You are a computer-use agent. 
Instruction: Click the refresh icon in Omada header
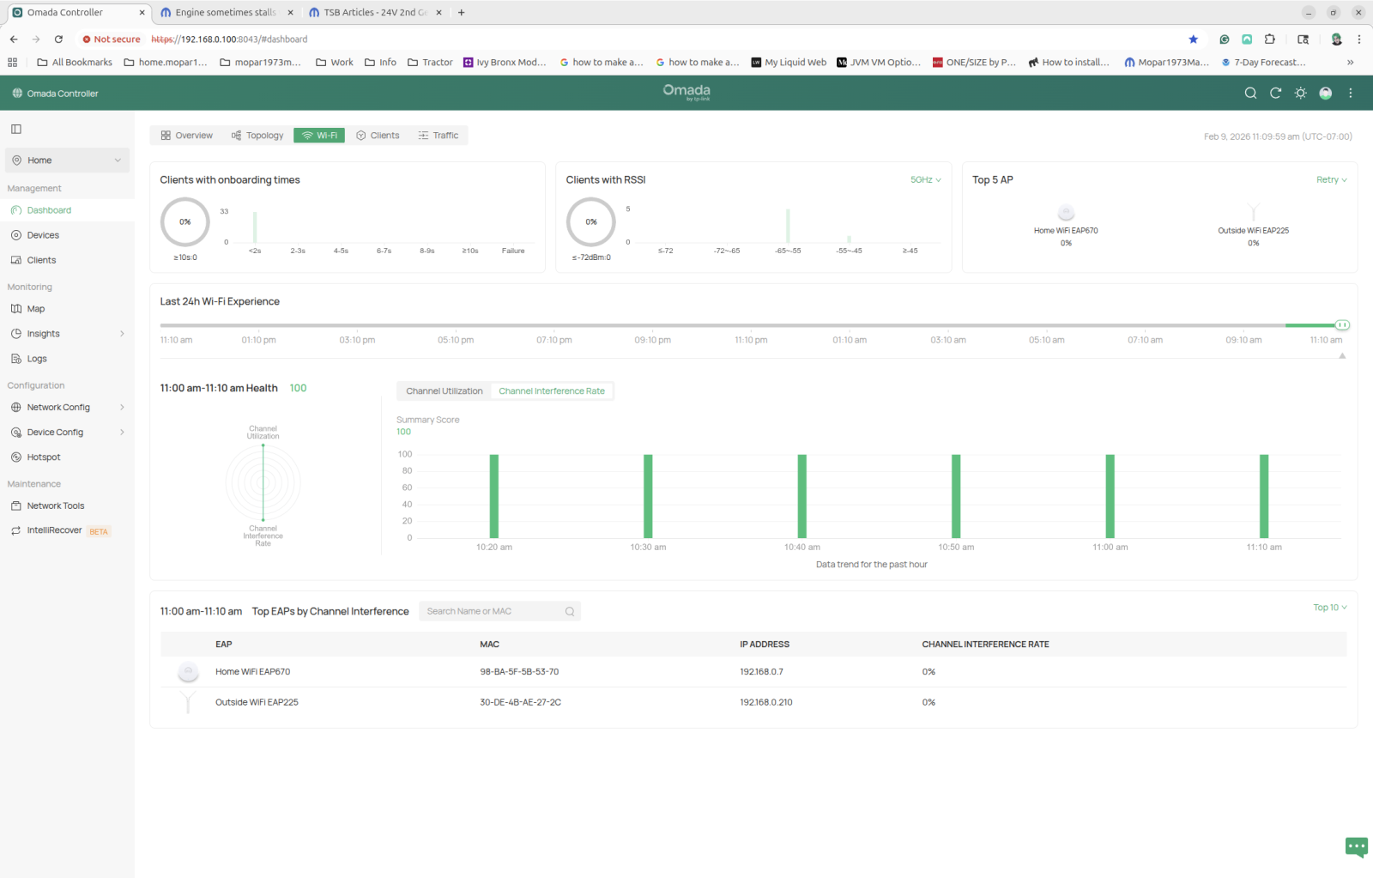1275,94
